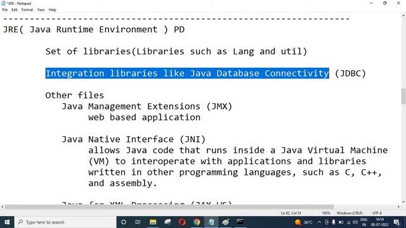
Task: Click the 100% zoom status entry
Action: 326,213
